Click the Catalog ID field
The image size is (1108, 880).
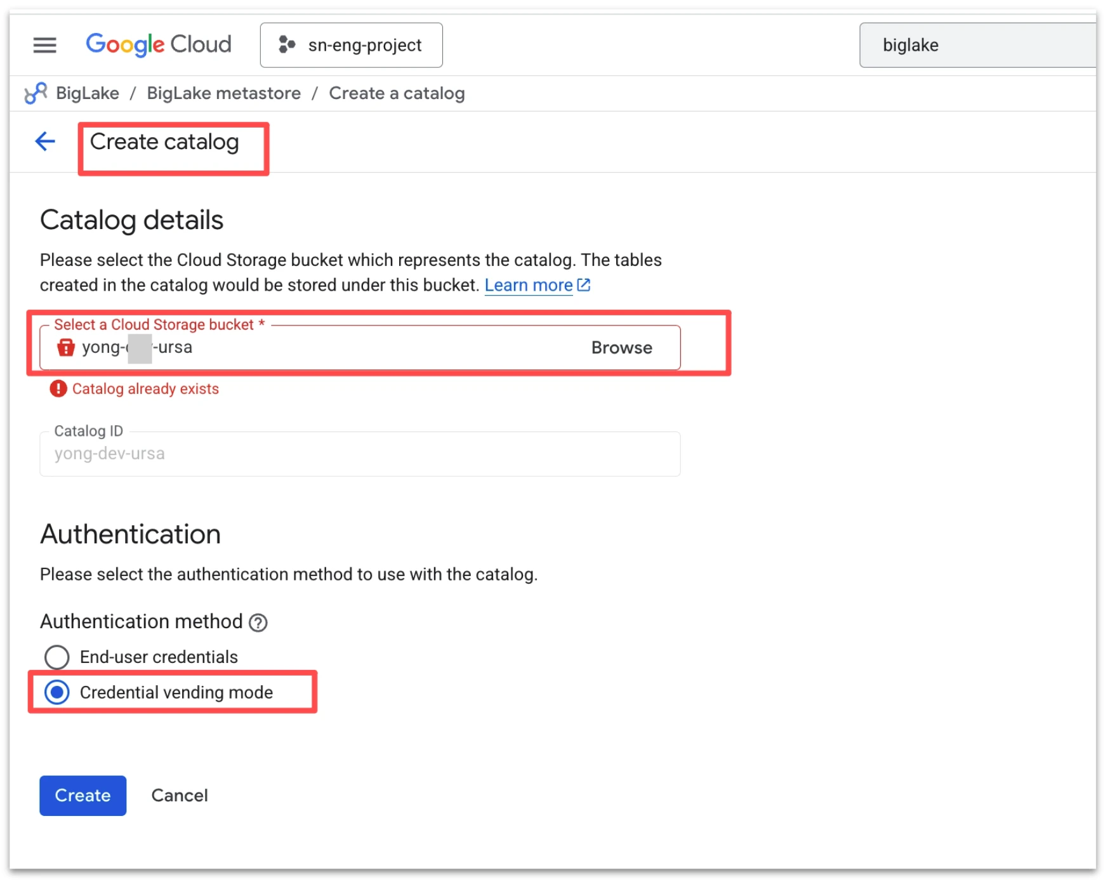coord(360,454)
